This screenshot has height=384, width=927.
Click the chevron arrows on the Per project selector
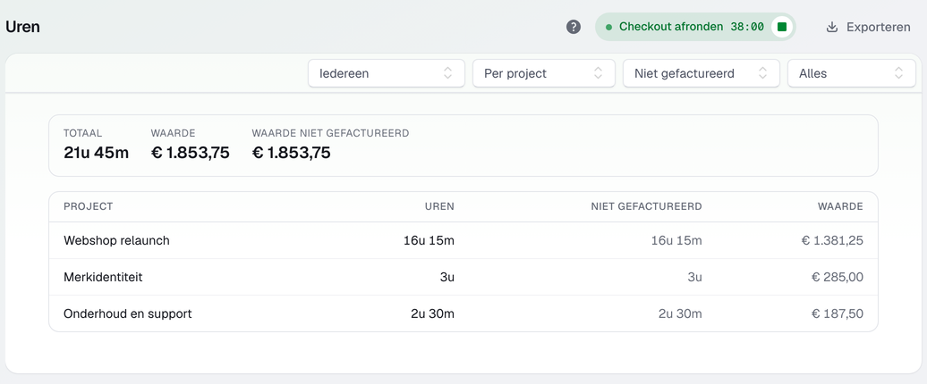coord(598,74)
